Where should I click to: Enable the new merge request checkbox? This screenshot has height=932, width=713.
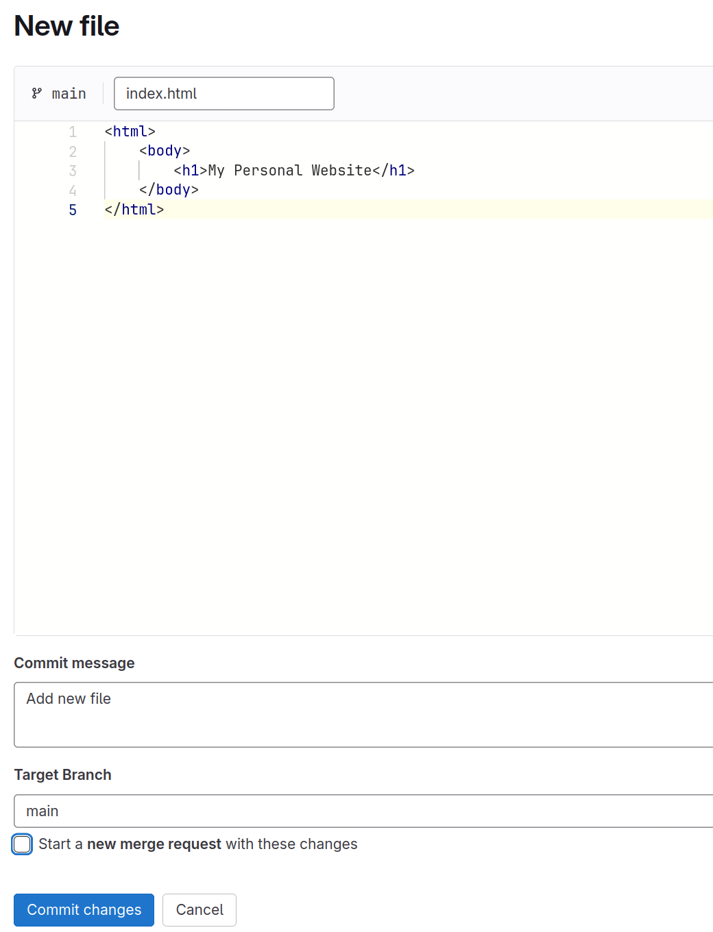coord(22,844)
